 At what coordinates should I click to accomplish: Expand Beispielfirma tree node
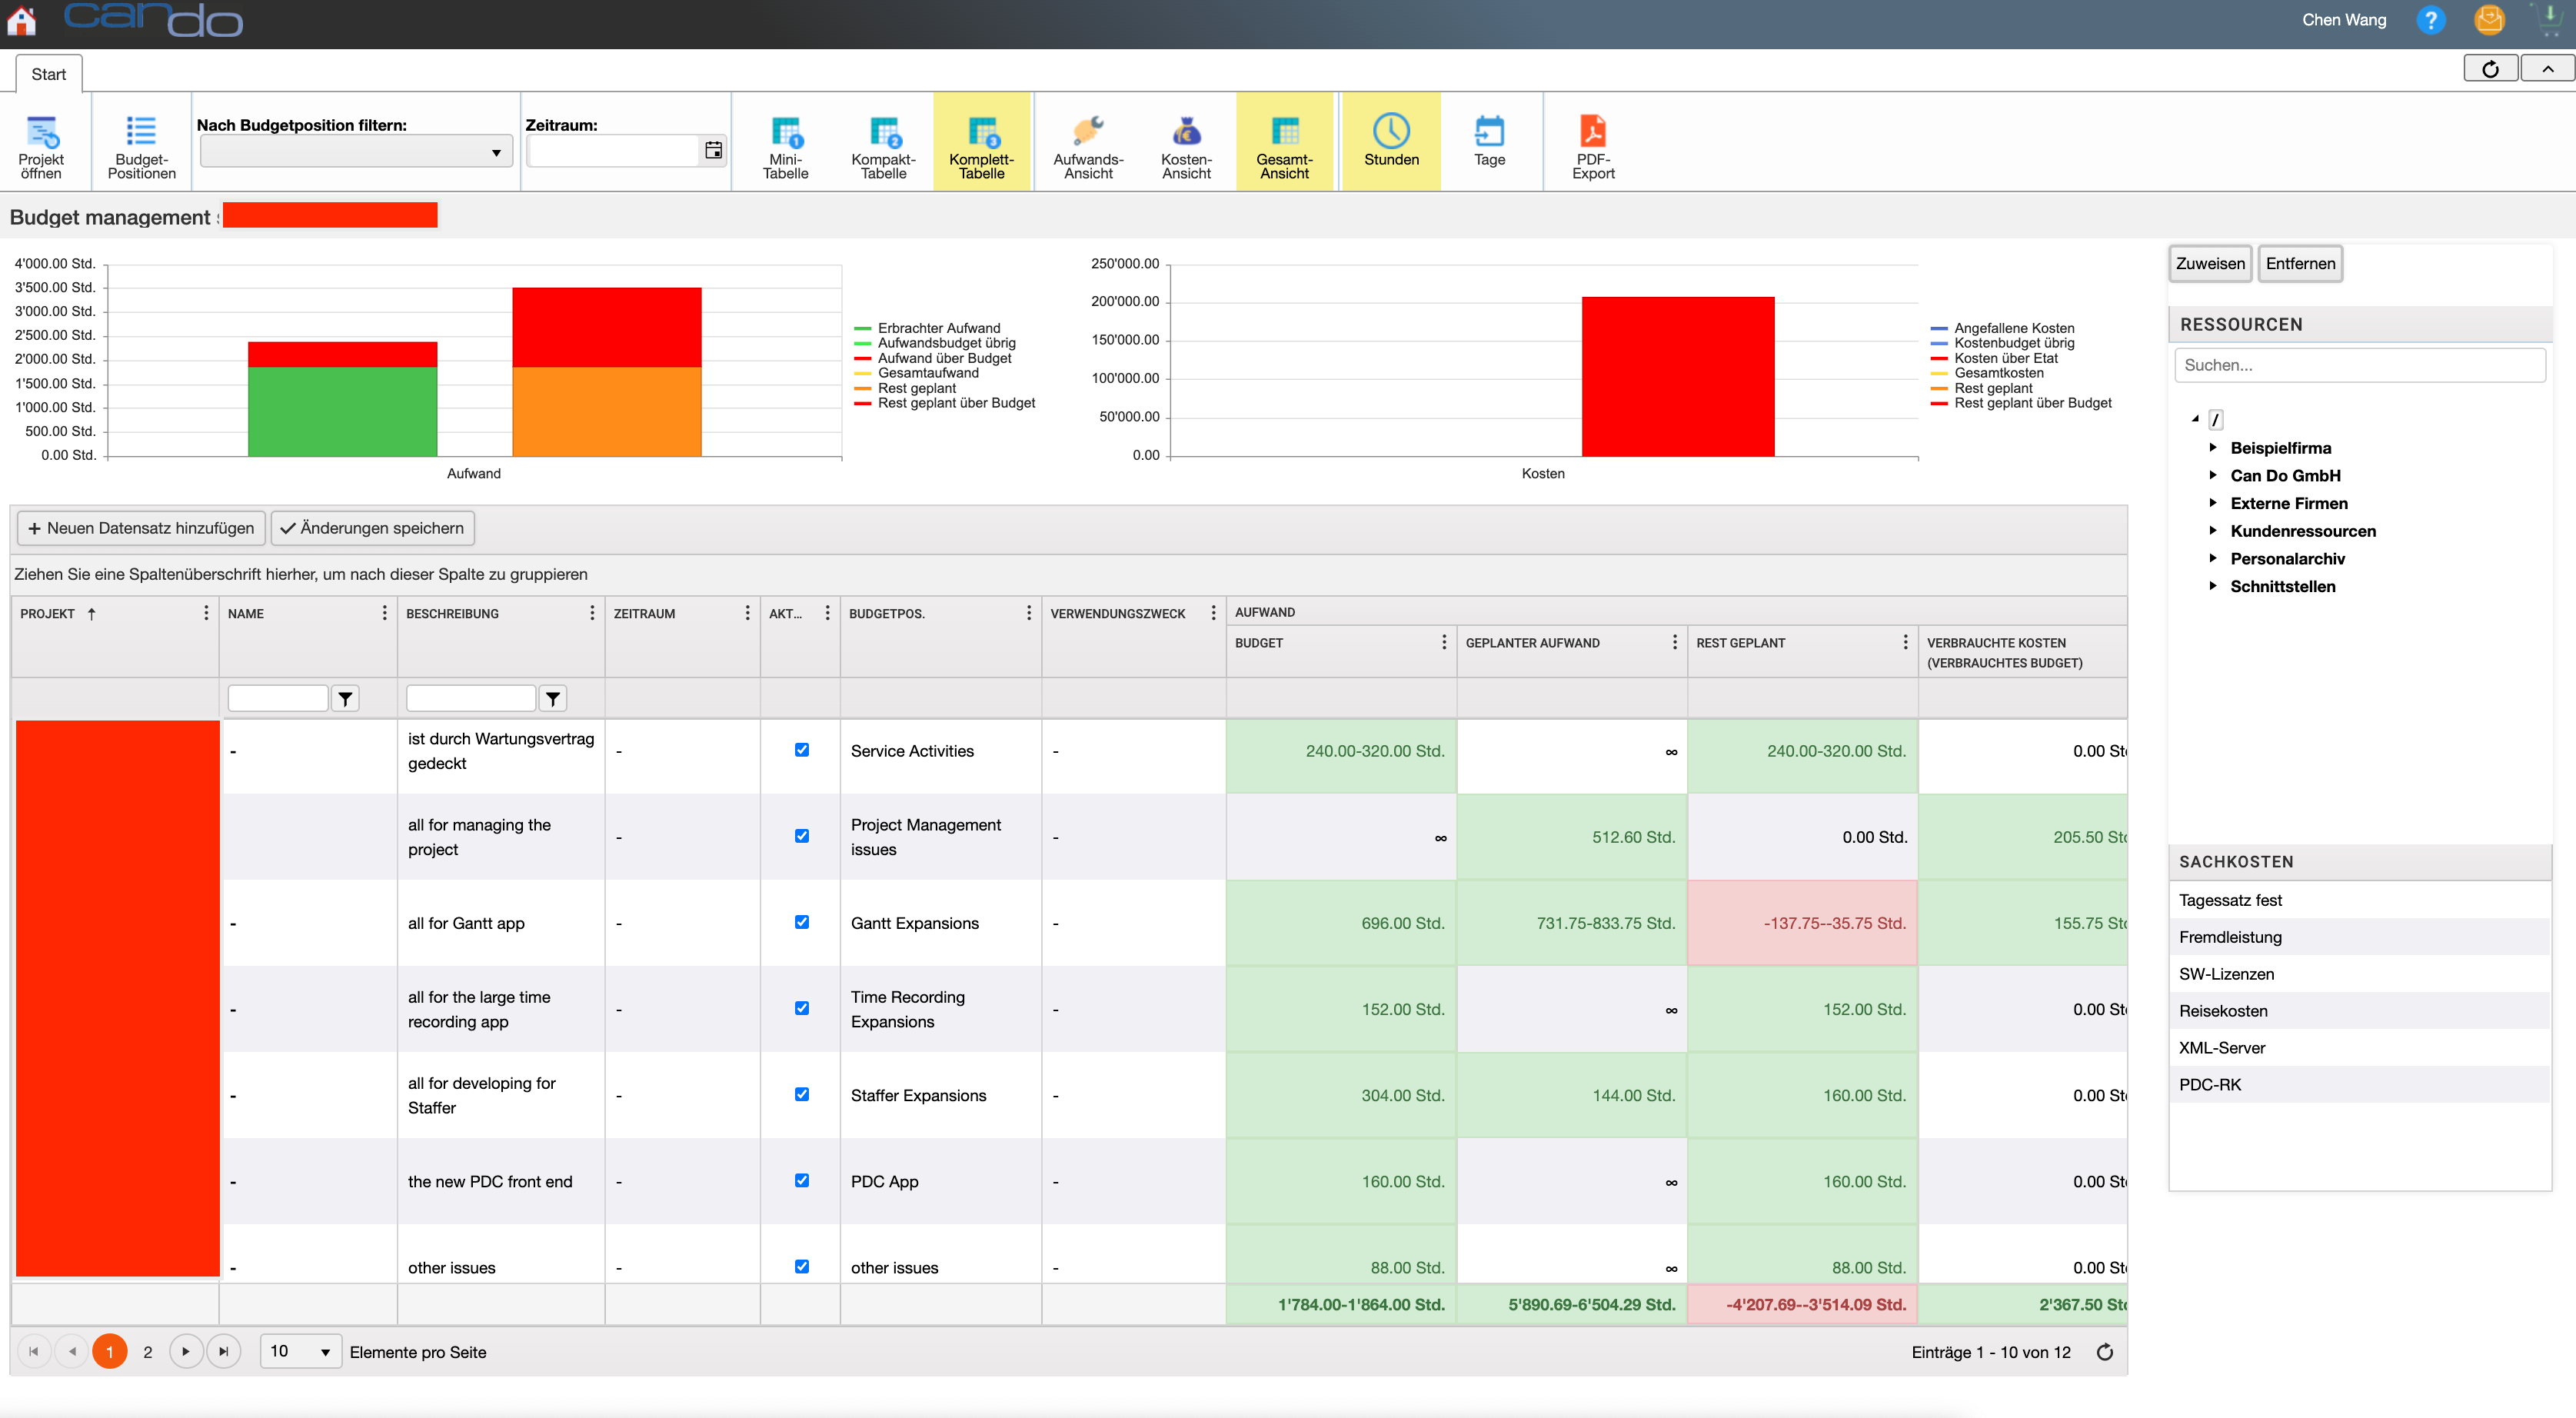click(x=2213, y=447)
